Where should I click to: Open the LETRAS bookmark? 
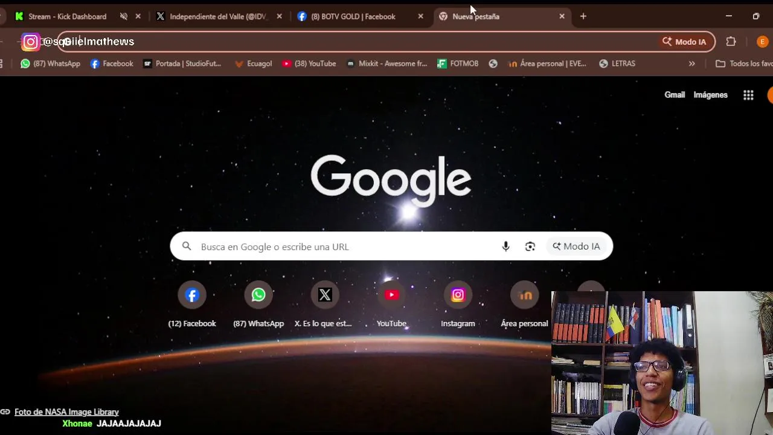tap(617, 63)
